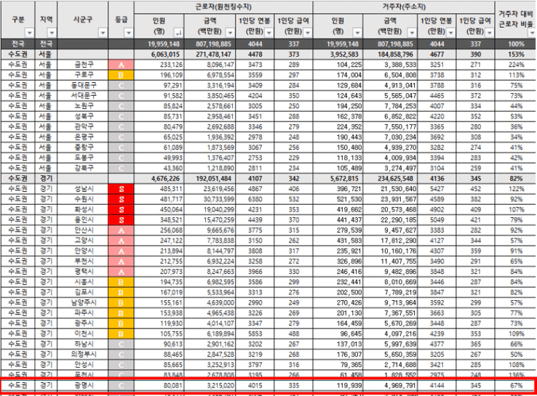The image size is (537, 396).
Task: Select the 5853 salary cell for 이천시
Action: [x=255, y=334]
